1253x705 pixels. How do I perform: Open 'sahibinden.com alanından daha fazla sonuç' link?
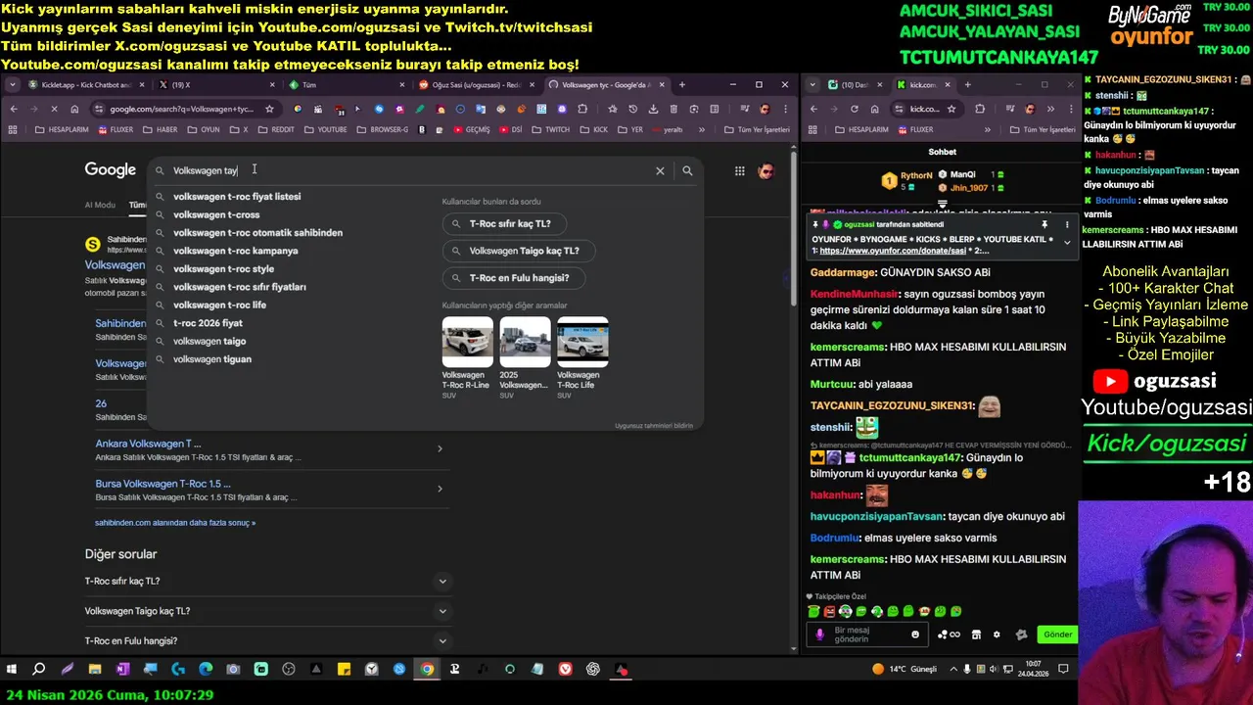click(175, 523)
